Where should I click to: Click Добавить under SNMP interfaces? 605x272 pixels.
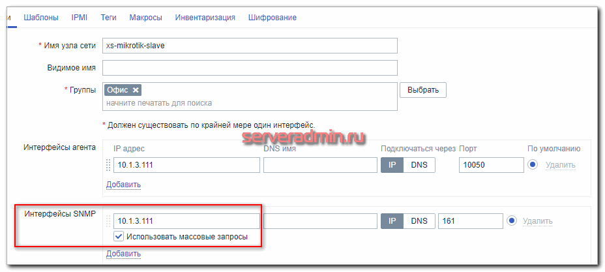click(x=123, y=254)
